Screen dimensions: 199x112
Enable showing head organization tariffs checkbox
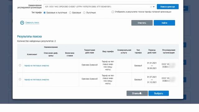click(113, 12)
